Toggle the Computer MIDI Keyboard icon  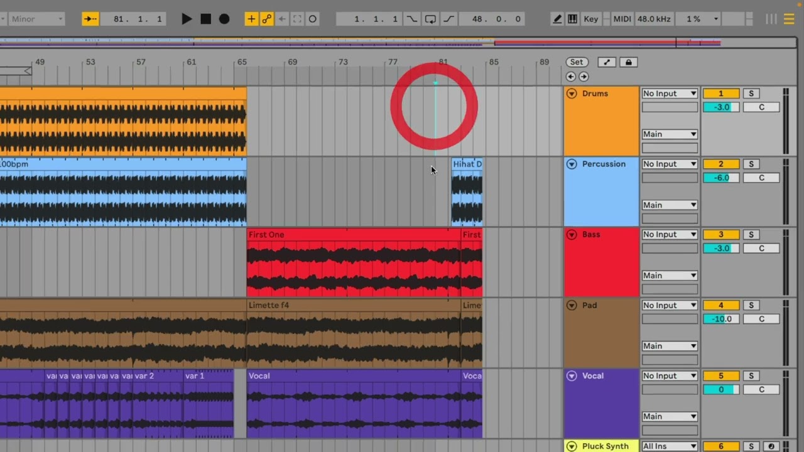[572, 19]
